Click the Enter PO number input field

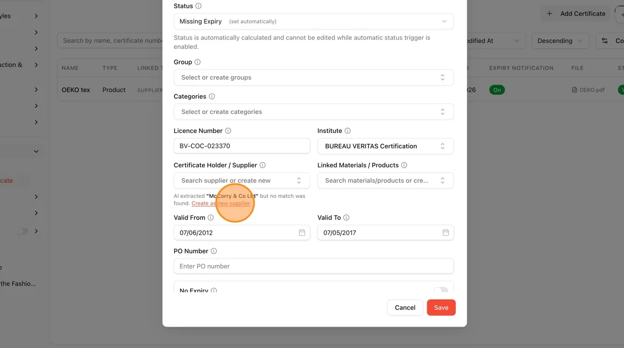coord(314,266)
